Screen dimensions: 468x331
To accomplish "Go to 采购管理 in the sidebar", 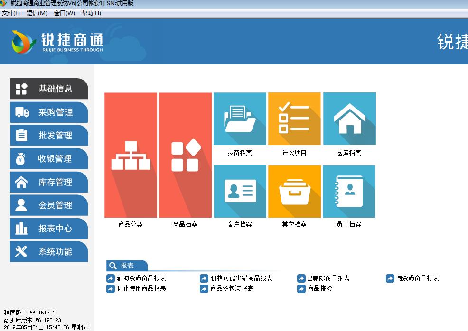I will click(49, 112).
